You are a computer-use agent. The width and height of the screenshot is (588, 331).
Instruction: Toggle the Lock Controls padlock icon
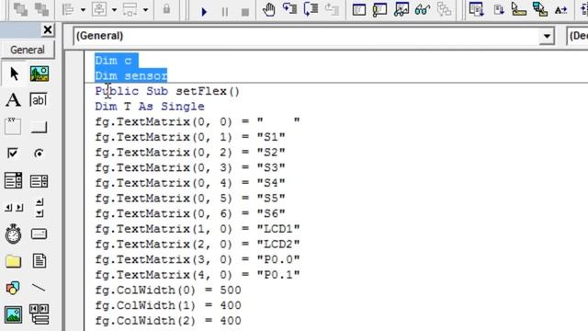pos(166,9)
